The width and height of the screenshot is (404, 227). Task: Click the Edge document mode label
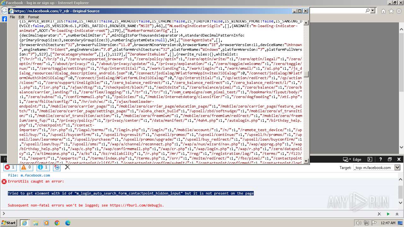coord(357,160)
